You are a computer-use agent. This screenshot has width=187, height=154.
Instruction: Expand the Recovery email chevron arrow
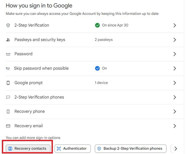click(175, 126)
